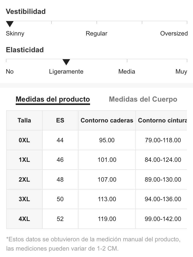The height and width of the screenshot is (257, 193).
Task: Click the 119.00 hip measurement cell
Action: [107, 219]
